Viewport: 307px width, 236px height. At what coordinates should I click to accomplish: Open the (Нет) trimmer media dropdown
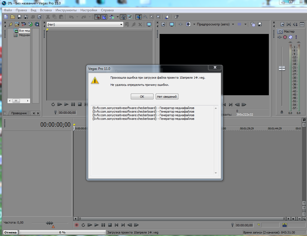(85, 24)
